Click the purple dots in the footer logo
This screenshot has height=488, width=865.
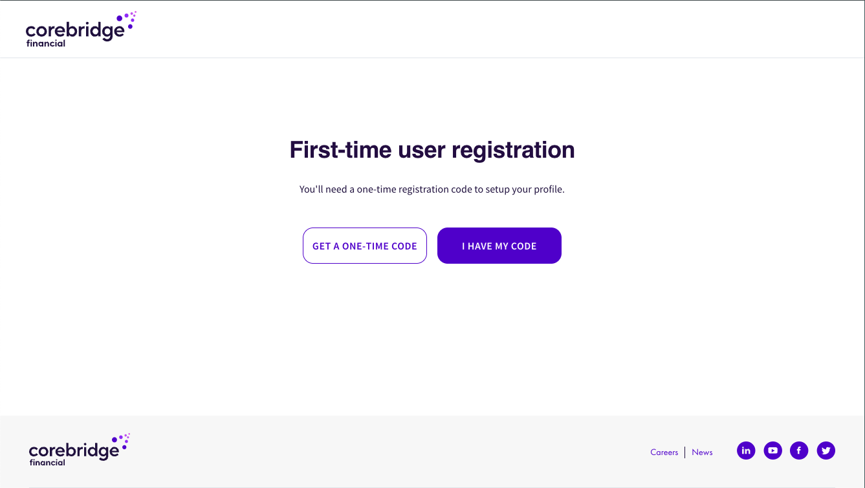click(122, 439)
